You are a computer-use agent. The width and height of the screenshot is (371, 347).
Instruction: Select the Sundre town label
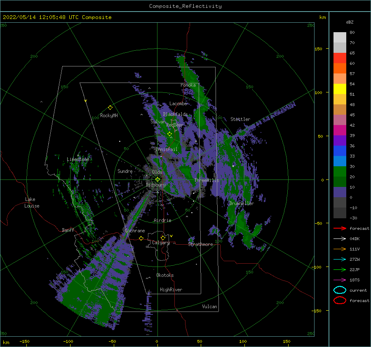tap(125, 171)
